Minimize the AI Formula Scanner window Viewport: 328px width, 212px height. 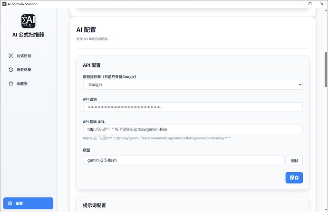click(x=299, y=4)
